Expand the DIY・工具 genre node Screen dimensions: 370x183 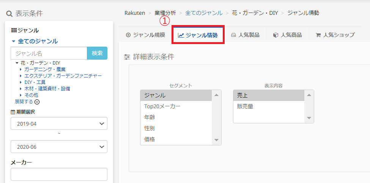click(21, 82)
